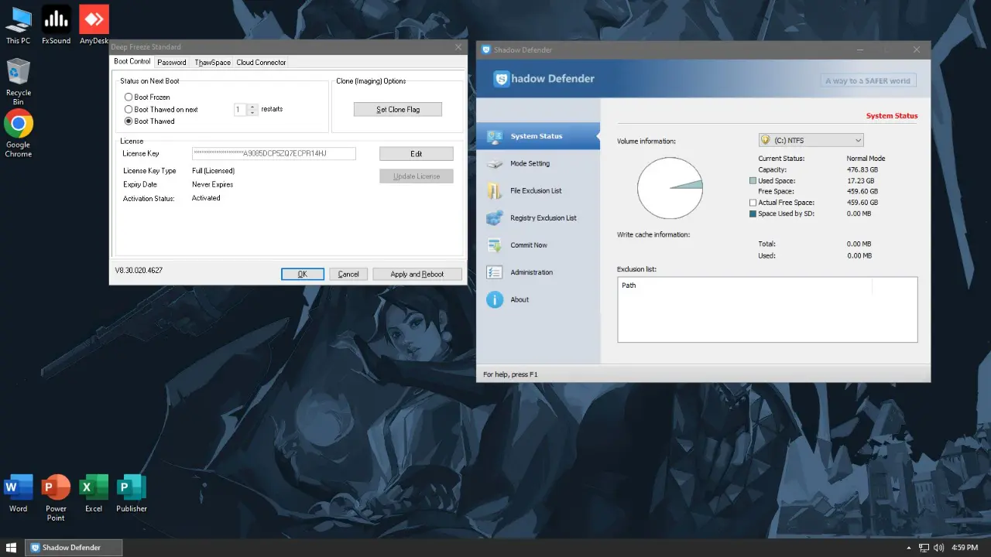991x557 pixels.
Task: Open the (C:) NTFS volume dropdown
Action: tap(811, 140)
